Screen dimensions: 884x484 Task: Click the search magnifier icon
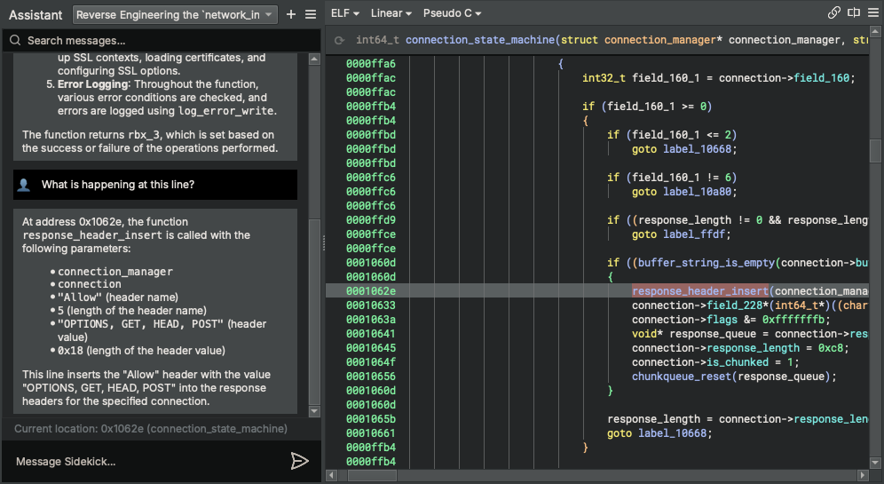pos(15,40)
